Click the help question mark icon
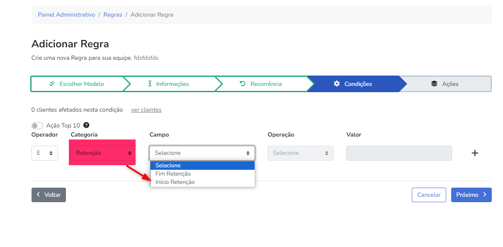Screen dimensions: 503x247 click(x=86, y=125)
